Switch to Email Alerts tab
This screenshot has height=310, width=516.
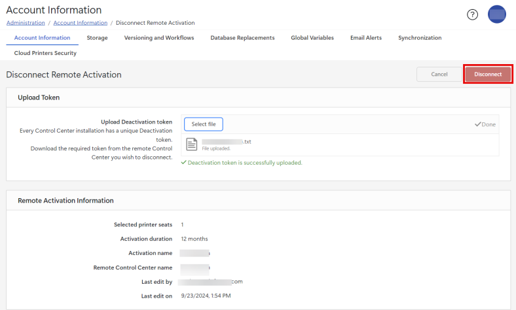[366, 38]
